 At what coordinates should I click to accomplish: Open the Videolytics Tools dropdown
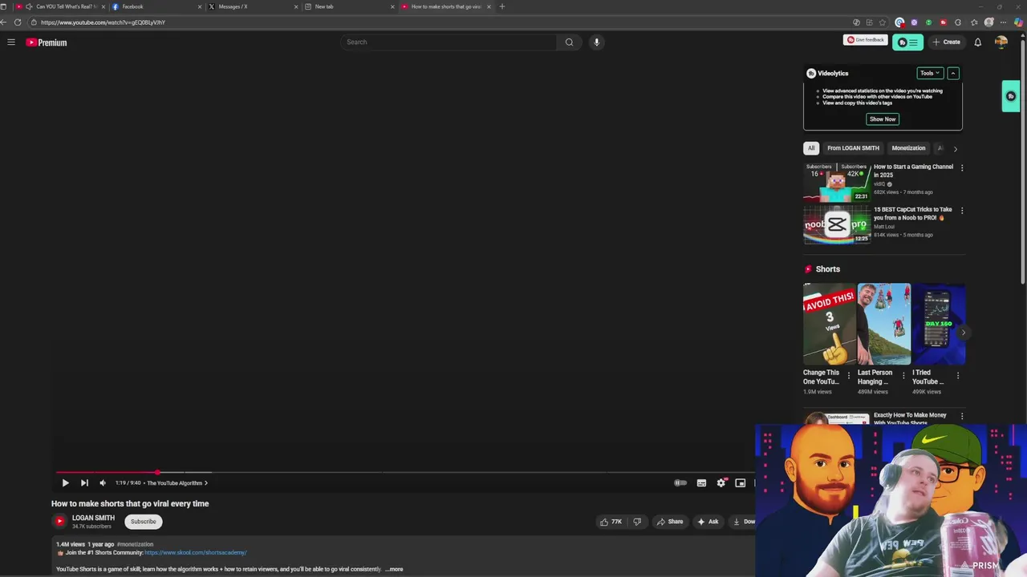(x=930, y=73)
